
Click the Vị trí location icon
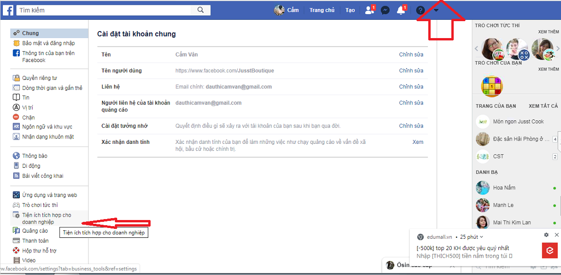[x=16, y=108]
